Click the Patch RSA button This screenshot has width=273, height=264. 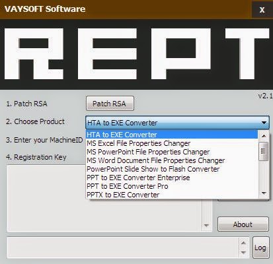point(110,103)
